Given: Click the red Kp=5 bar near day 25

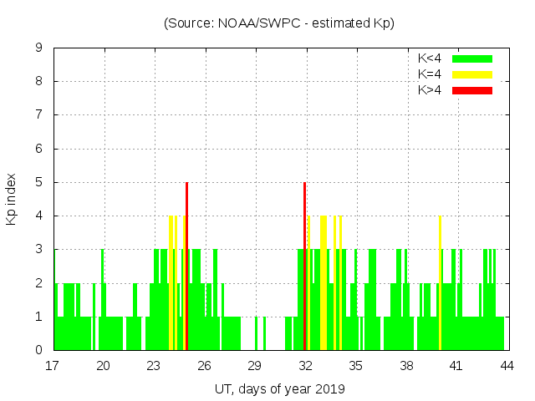Looking at the screenshot, I should pyautogui.click(x=186, y=266).
